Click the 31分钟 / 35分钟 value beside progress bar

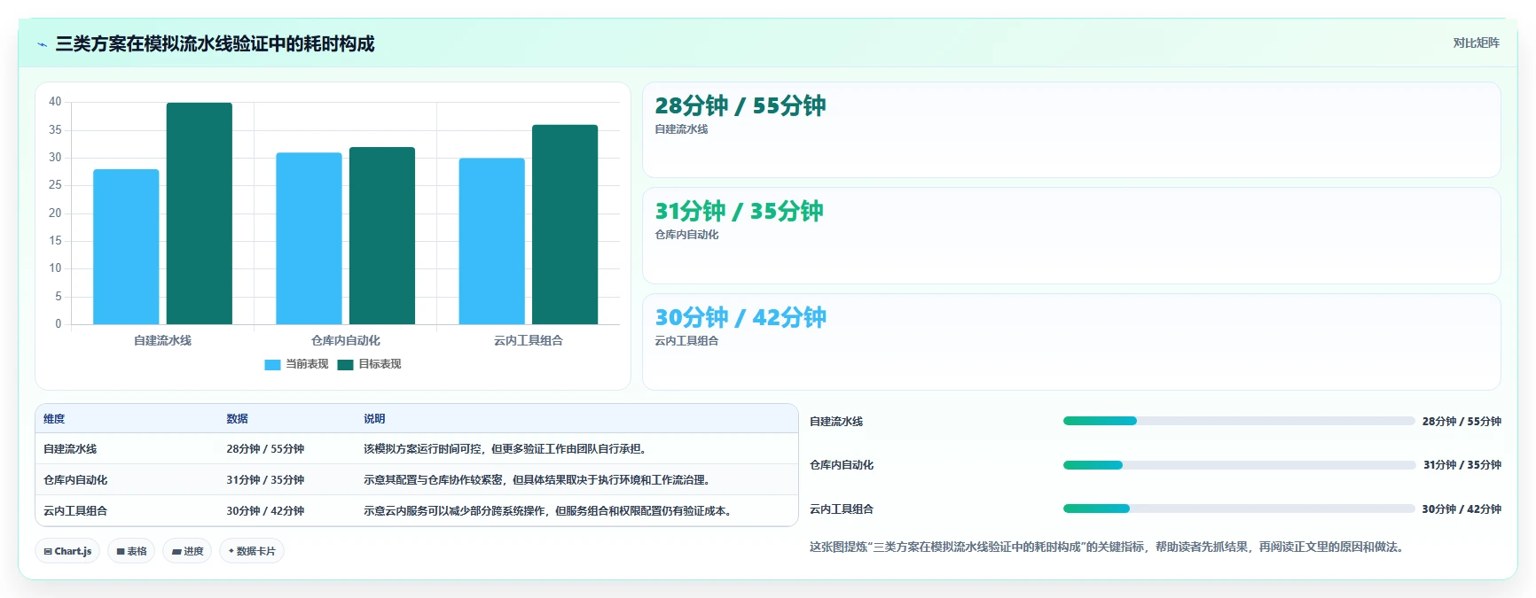pyautogui.click(x=1462, y=465)
